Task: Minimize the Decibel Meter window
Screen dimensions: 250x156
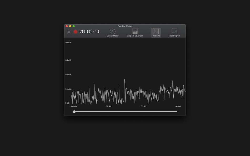Action: (x=70, y=26)
